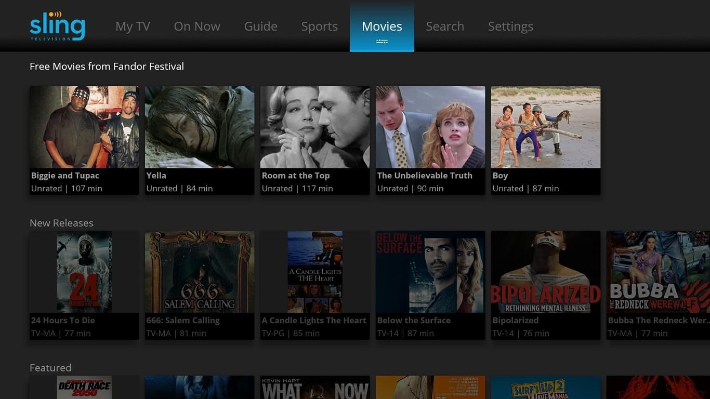Viewport: 710px width, 399px height.
Task: Open the Search tab
Action: [x=445, y=26]
